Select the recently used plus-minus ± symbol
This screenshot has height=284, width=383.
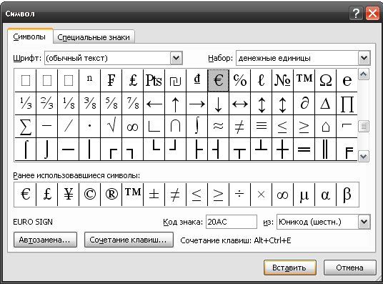[154, 195]
